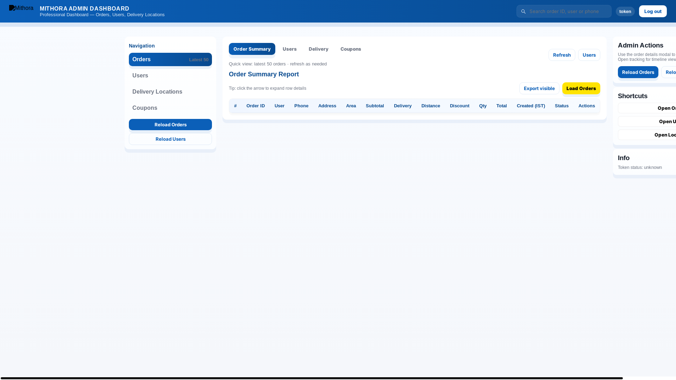Click the Actions column header
This screenshot has width=676, height=380.
coord(587,106)
